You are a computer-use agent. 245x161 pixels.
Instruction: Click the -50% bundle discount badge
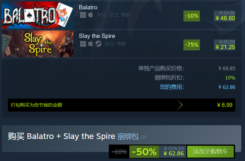click(x=144, y=152)
